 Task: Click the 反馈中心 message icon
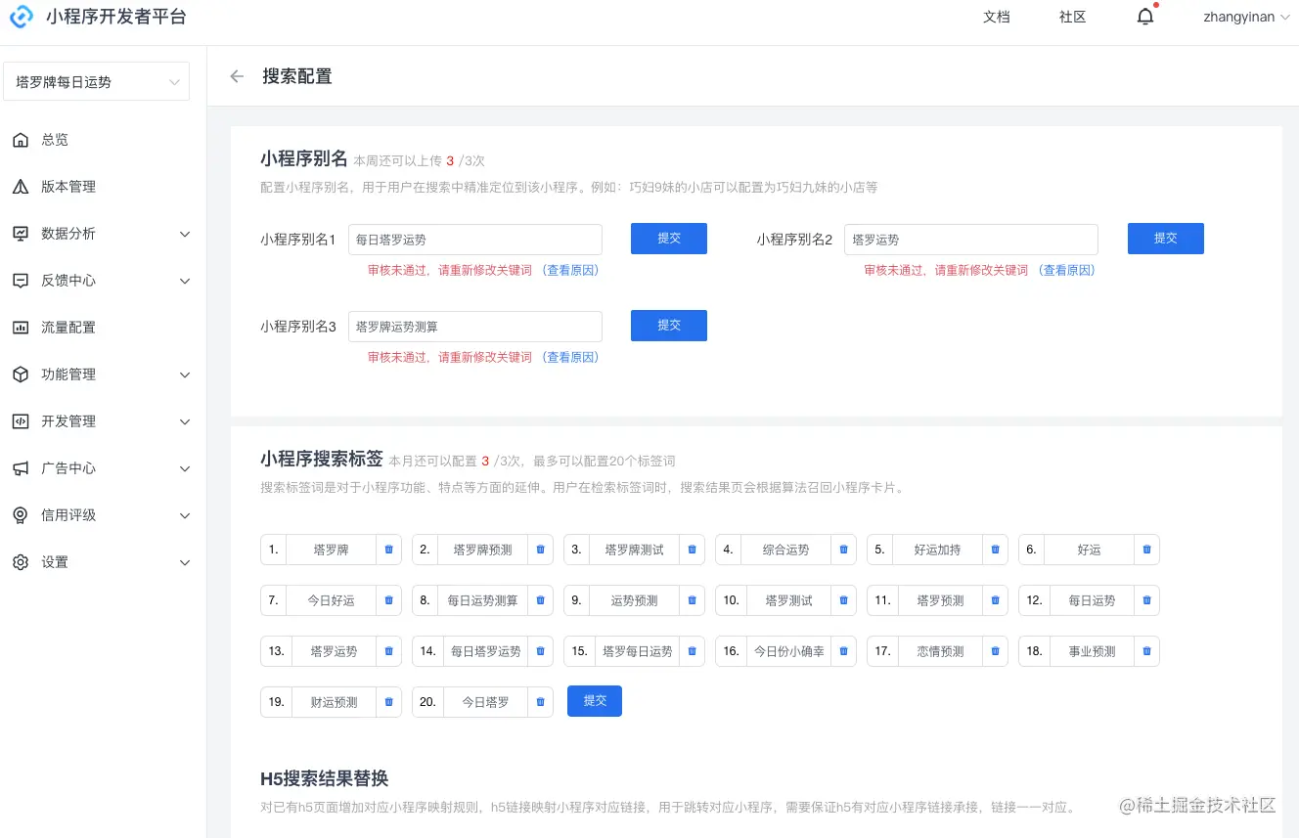21,281
